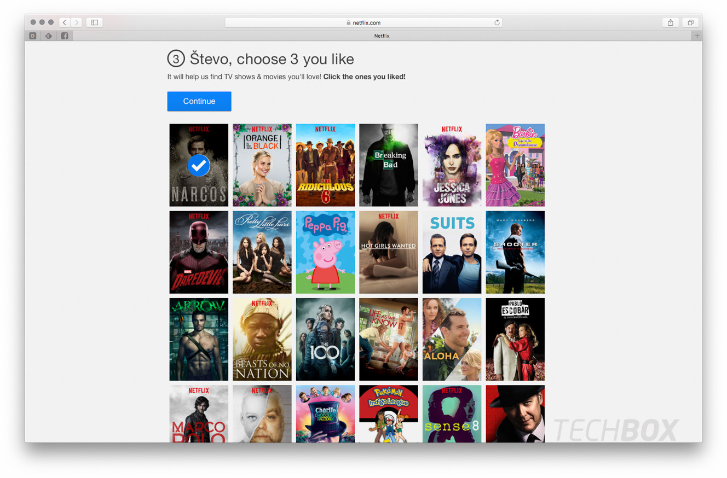Select the Jessica Jones poster
727x478 pixels.
[452, 165]
